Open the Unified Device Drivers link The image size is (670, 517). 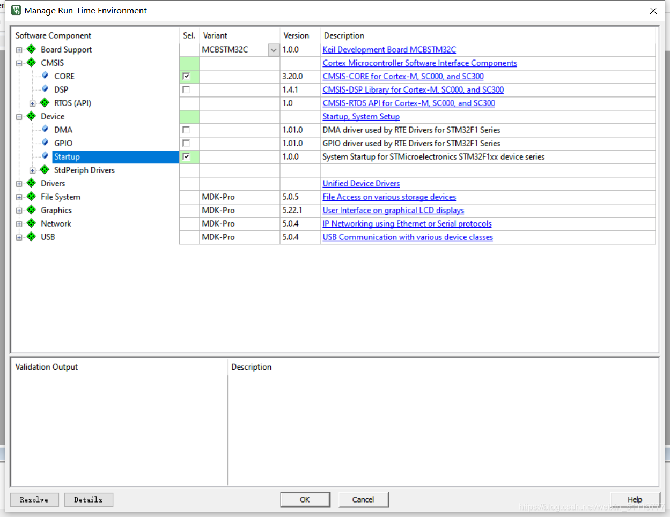[361, 183]
